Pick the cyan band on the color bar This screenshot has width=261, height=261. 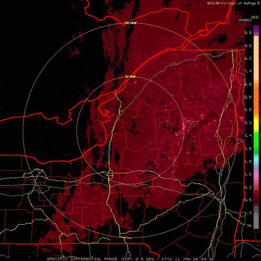click(256, 159)
